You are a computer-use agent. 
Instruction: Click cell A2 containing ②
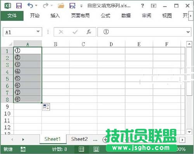pos(28,58)
